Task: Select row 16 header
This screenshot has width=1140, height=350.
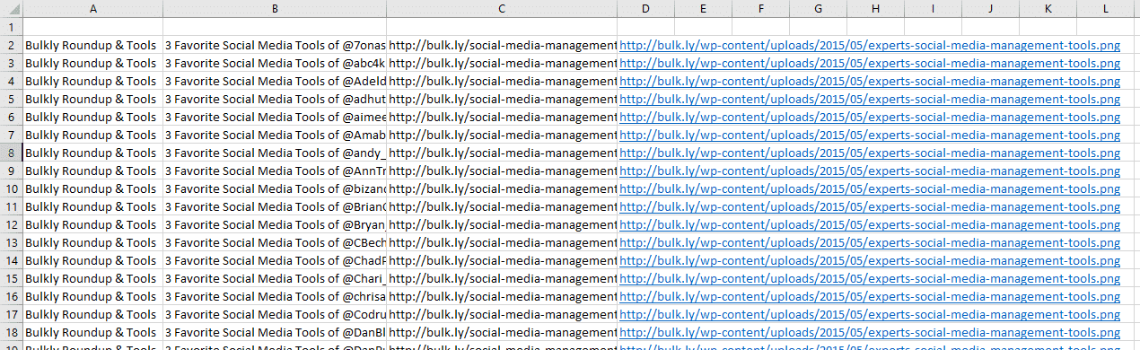Action: (x=12, y=296)
